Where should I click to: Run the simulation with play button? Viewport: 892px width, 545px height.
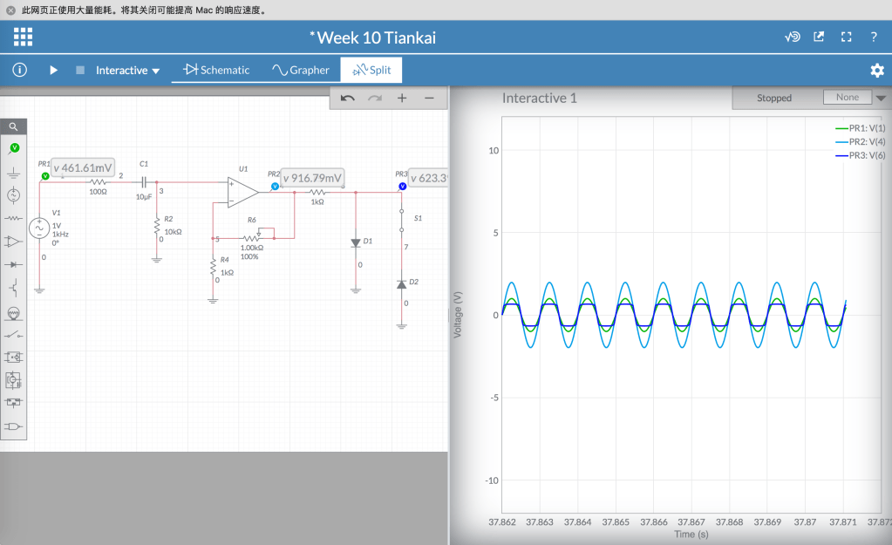(x=53, y=70)
